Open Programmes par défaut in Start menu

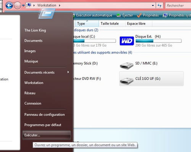(43, 125)
